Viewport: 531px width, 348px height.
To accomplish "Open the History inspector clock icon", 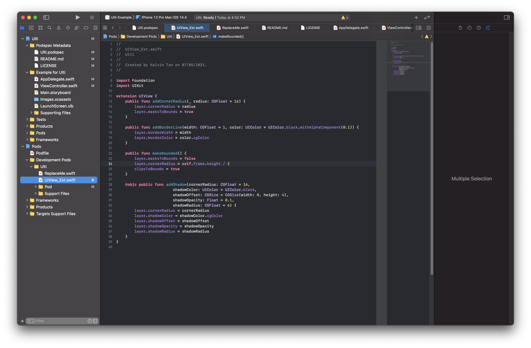I will 470,28.
